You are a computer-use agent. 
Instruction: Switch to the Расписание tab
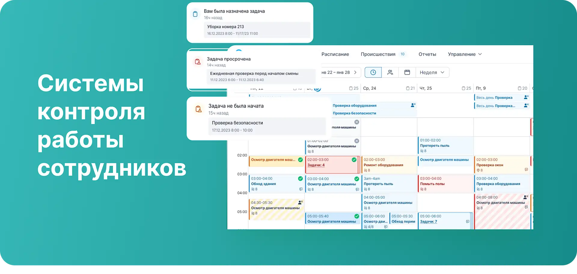click(x=335, y=54)
